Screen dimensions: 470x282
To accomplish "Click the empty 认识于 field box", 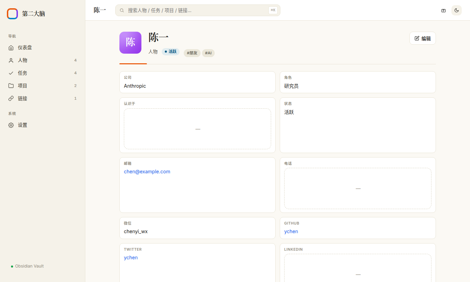I will pyautogui.click(x=197, y=129).
